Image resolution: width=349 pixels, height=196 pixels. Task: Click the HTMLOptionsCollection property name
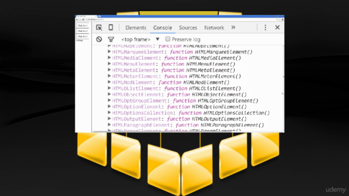click(142, 113)
